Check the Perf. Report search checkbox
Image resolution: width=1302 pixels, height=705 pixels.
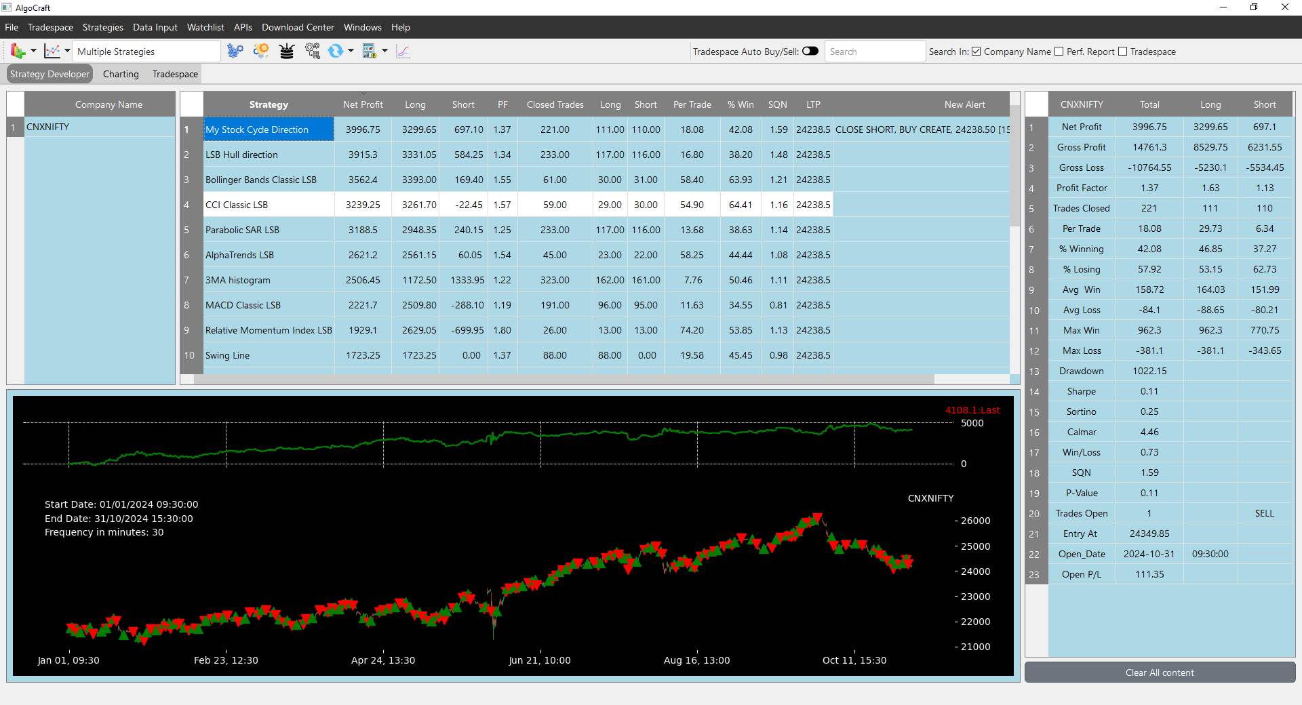[1059, 52]
